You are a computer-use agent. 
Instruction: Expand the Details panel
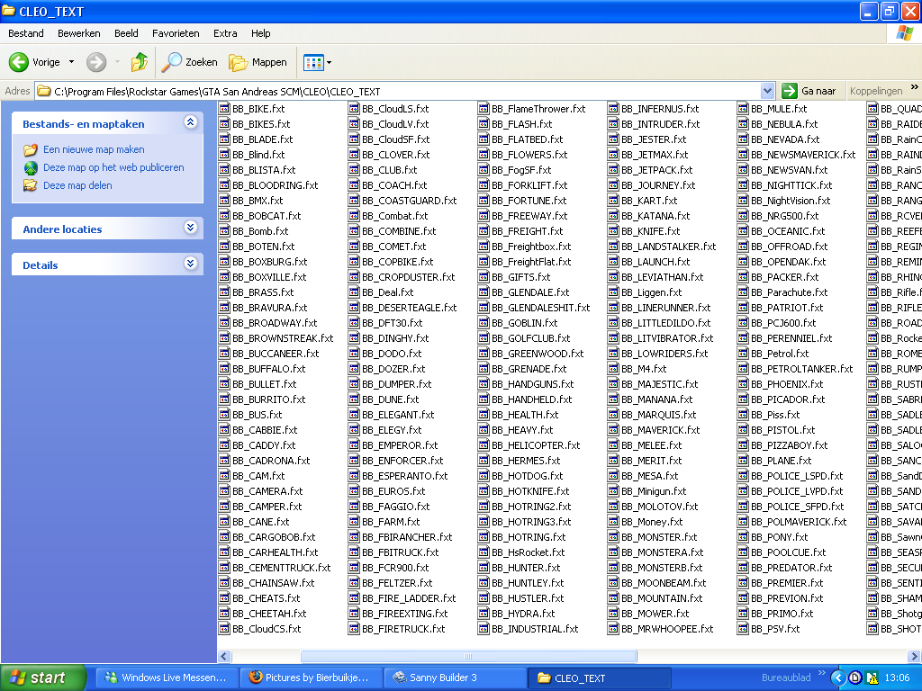191,264
